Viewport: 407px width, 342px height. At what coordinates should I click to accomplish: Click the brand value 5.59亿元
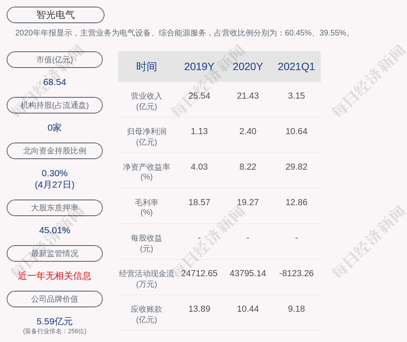[55, 321]
